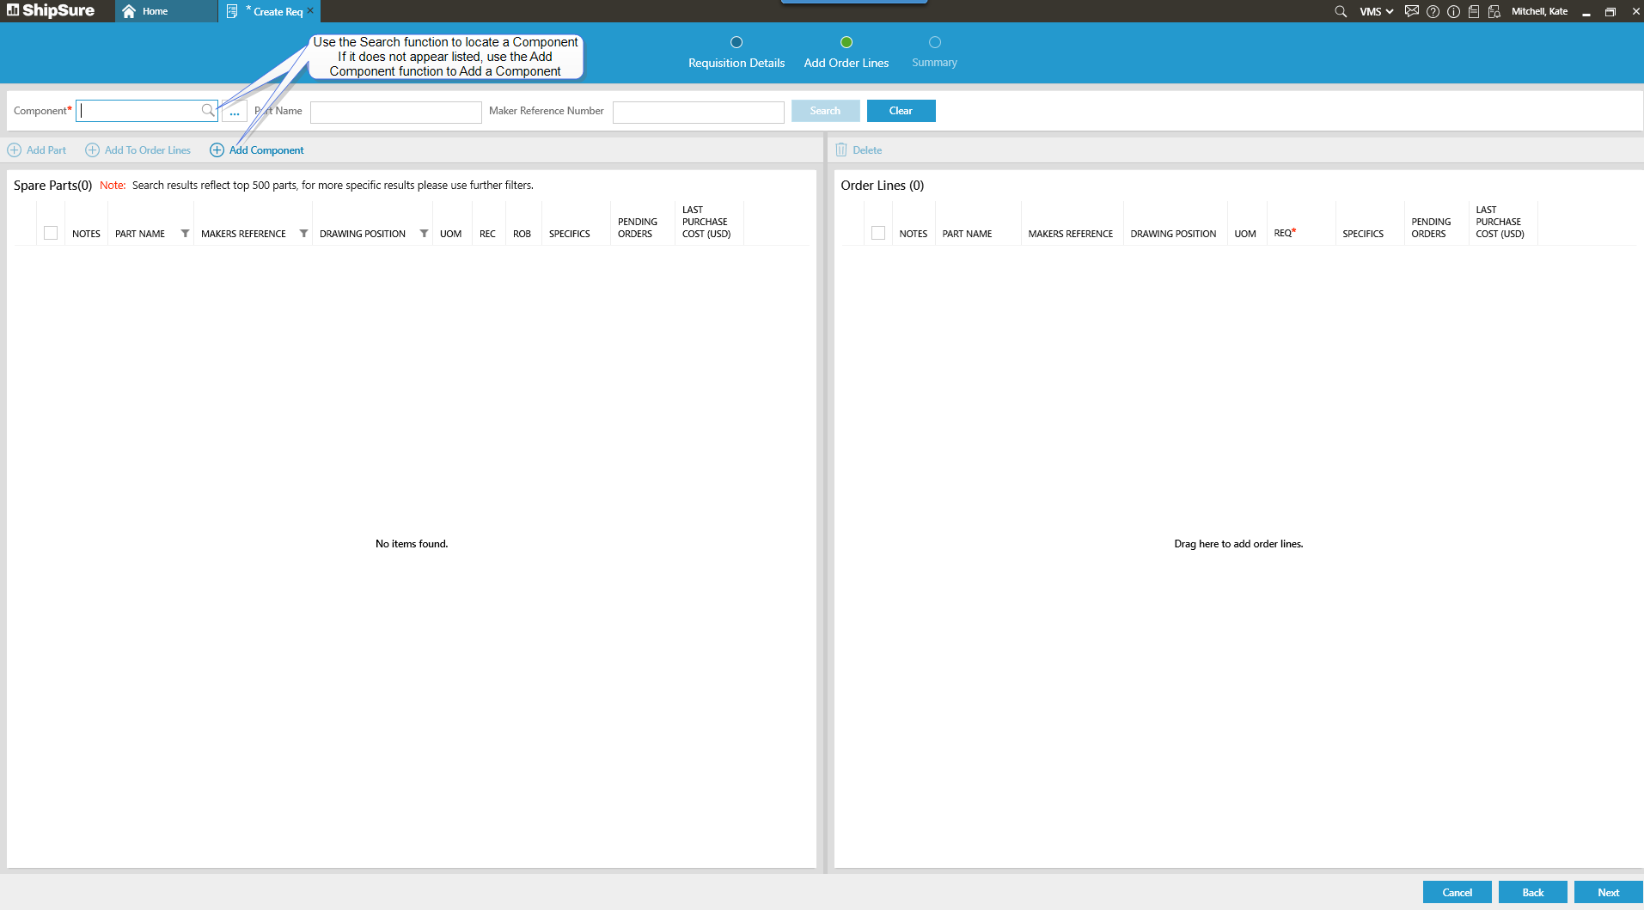Screen dimensions: 1644x910
Task: Open the messages envelope icon
Action: coord(1411,11)
